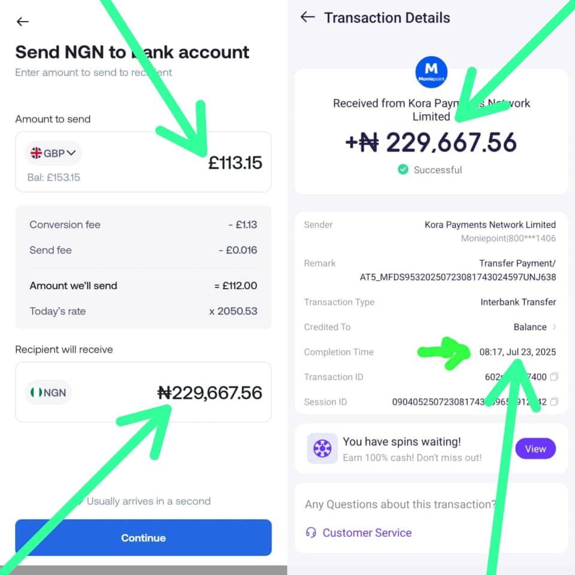Open the spins waiting banner
Viewport: 575px width, 575px height.
(431, 449)
